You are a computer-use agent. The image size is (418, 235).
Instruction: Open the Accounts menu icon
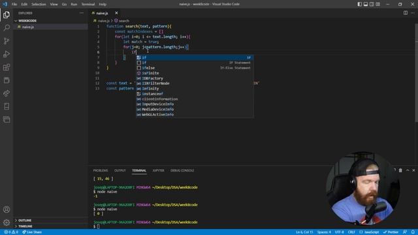click(7, 210)
